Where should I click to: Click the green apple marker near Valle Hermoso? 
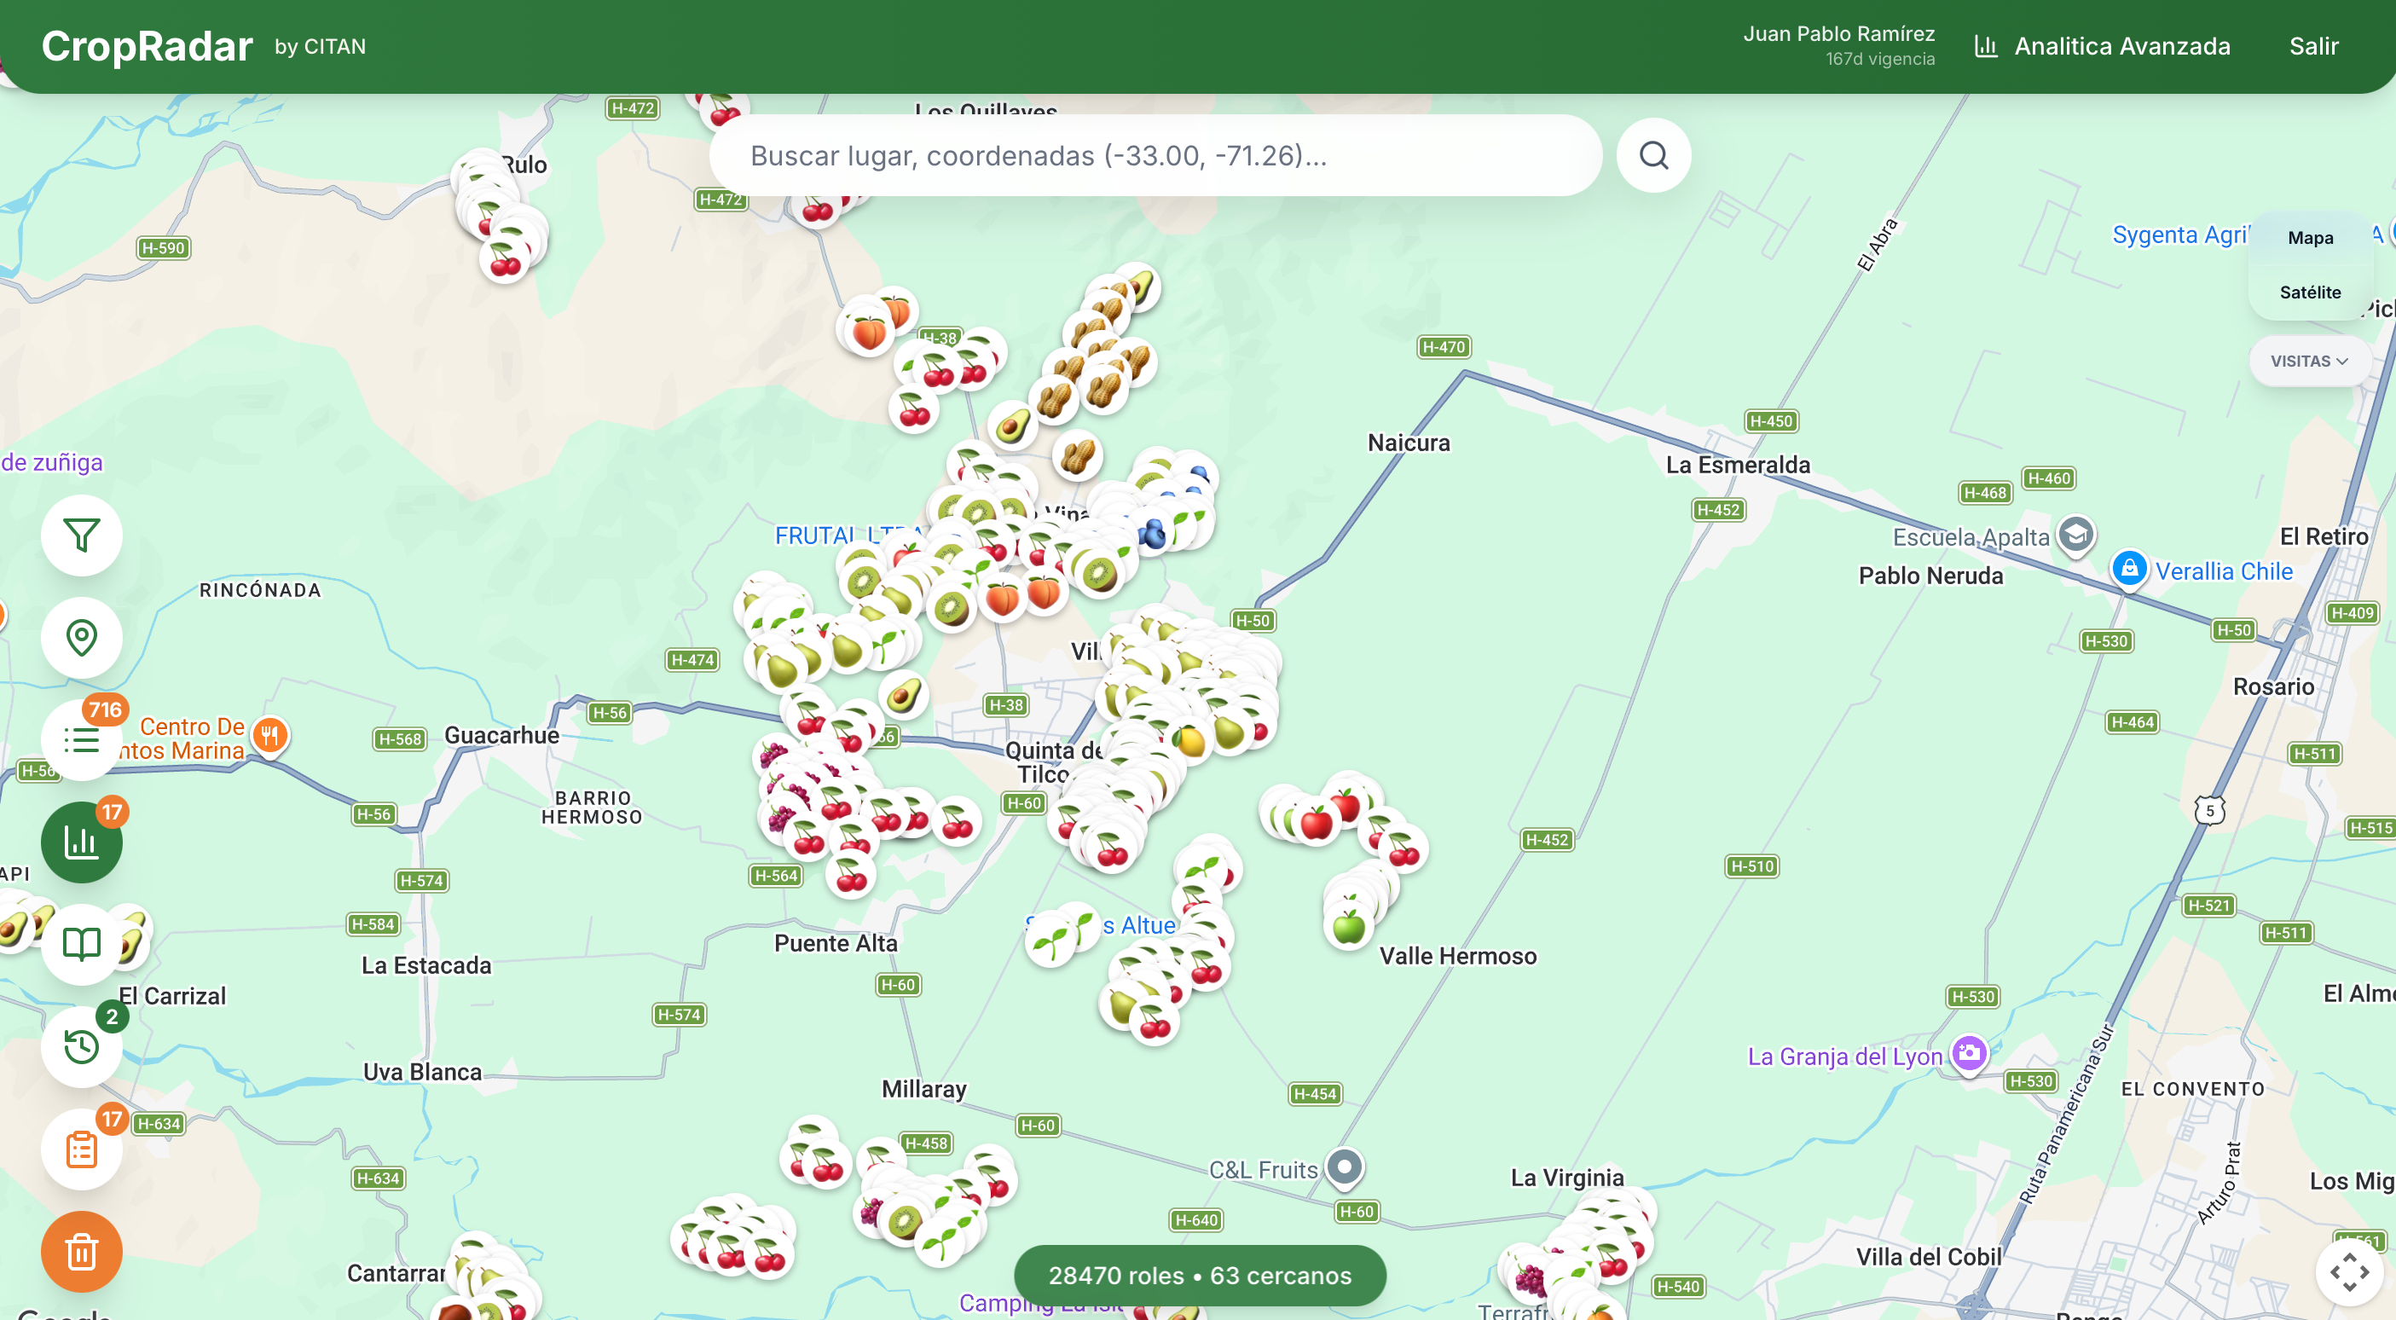(x=1349, y=927)
